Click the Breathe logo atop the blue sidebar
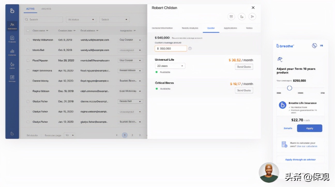This screenshot has height=187, width=335. [12, 11]
